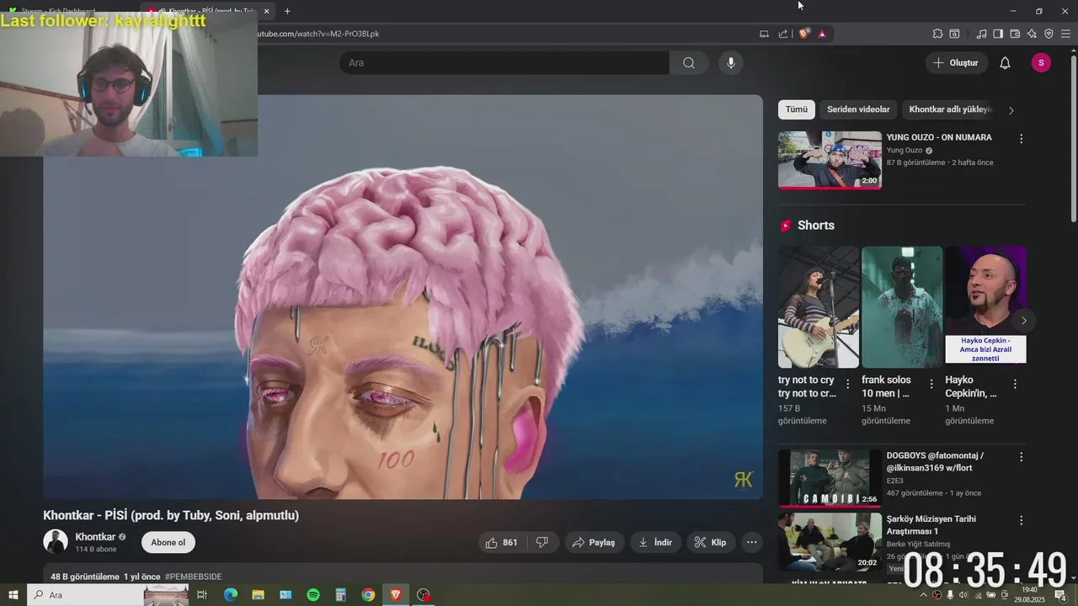This screenshot has width=1078, height=606.
Task: Select the Seriden videolar chip
Action: (858, 109)
